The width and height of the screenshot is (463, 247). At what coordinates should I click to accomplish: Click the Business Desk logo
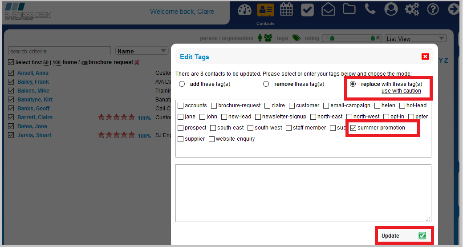pyautogui.click(x=28, y=11)
